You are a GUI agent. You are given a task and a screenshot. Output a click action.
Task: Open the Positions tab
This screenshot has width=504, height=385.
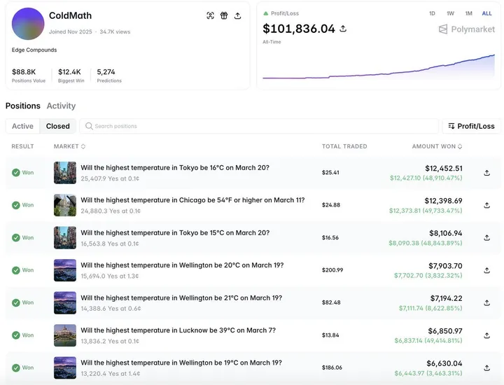[x=23, y=106]
